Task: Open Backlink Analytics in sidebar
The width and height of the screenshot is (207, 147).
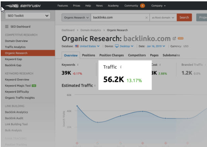Action: pyautogui.click(x=16, y=112)
